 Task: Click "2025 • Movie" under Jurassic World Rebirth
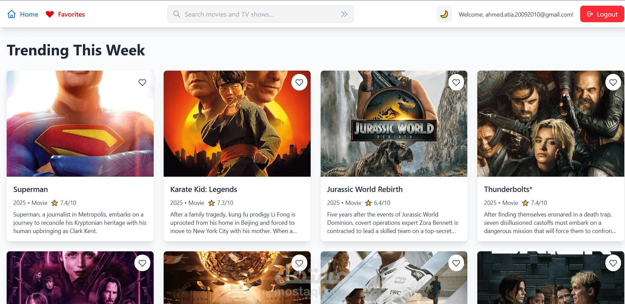point(344,203)
